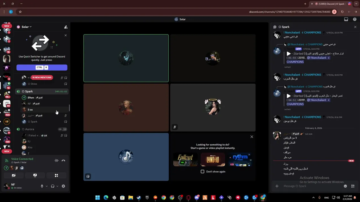Bookmark this page with star icon
The height and width of the screenshot is (202, 360).
20,12
